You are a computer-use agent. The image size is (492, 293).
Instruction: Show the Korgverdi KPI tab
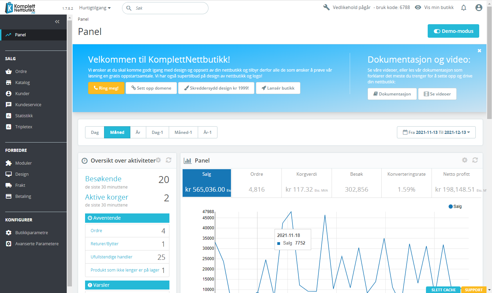tap(307, 183)
